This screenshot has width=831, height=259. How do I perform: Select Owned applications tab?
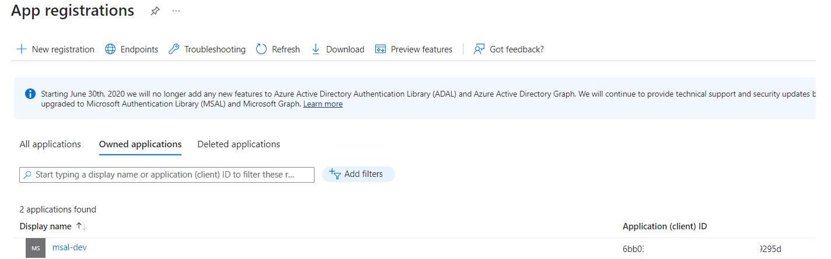coord(140,144)
